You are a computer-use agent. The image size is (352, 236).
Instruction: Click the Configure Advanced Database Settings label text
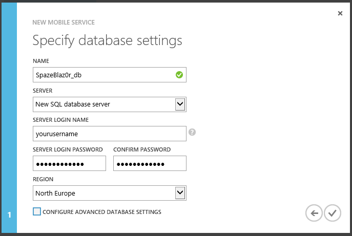(102, 212)
